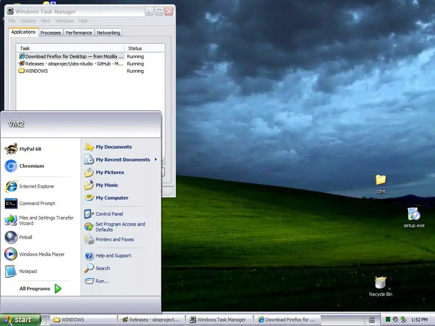Open Set Program Access and Defaults
Image resolution: width=435 pixels, height=326 pixels.
pyautogui.click(x=115, y=227)
